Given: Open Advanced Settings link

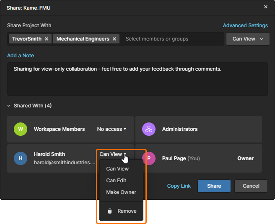Looking at the screenshot, I should pos(245,25).
